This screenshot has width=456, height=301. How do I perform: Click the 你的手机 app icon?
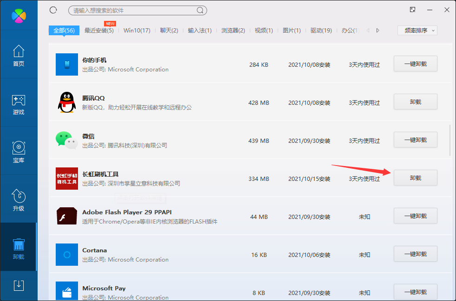pyautogui.click(x=67, y=64)
